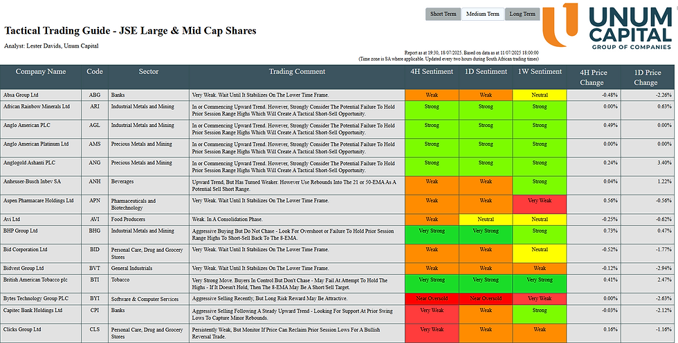678x343 pixels.
Task: Click the AGL share code
Action: [95, 126]
